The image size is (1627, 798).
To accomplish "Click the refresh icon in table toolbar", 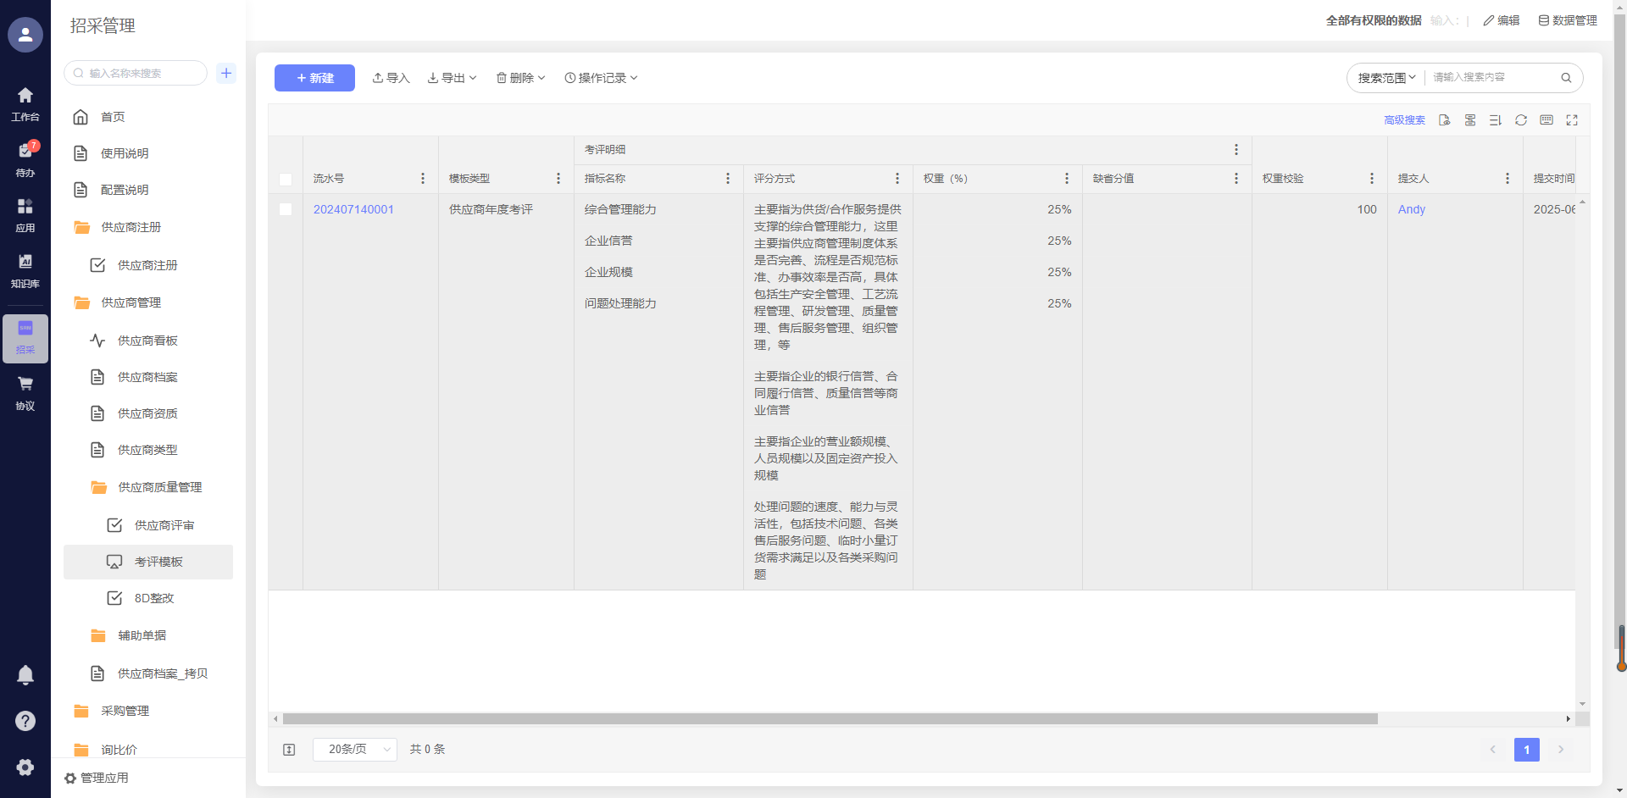I will 1521,120.
